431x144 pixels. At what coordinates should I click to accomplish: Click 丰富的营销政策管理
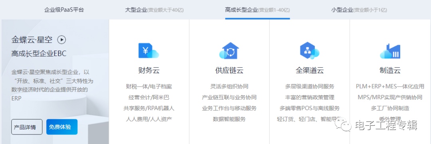(310, 97)
